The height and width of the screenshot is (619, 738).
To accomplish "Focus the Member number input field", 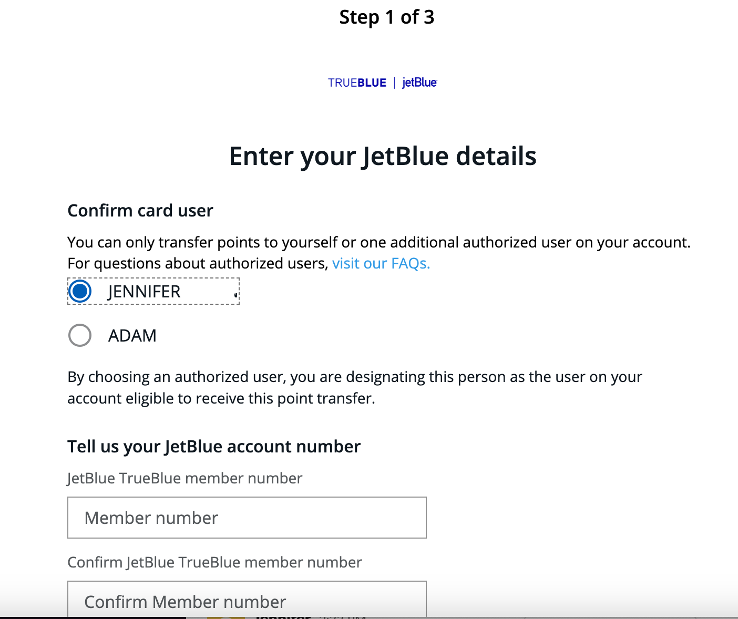I will tap(247, 518).
